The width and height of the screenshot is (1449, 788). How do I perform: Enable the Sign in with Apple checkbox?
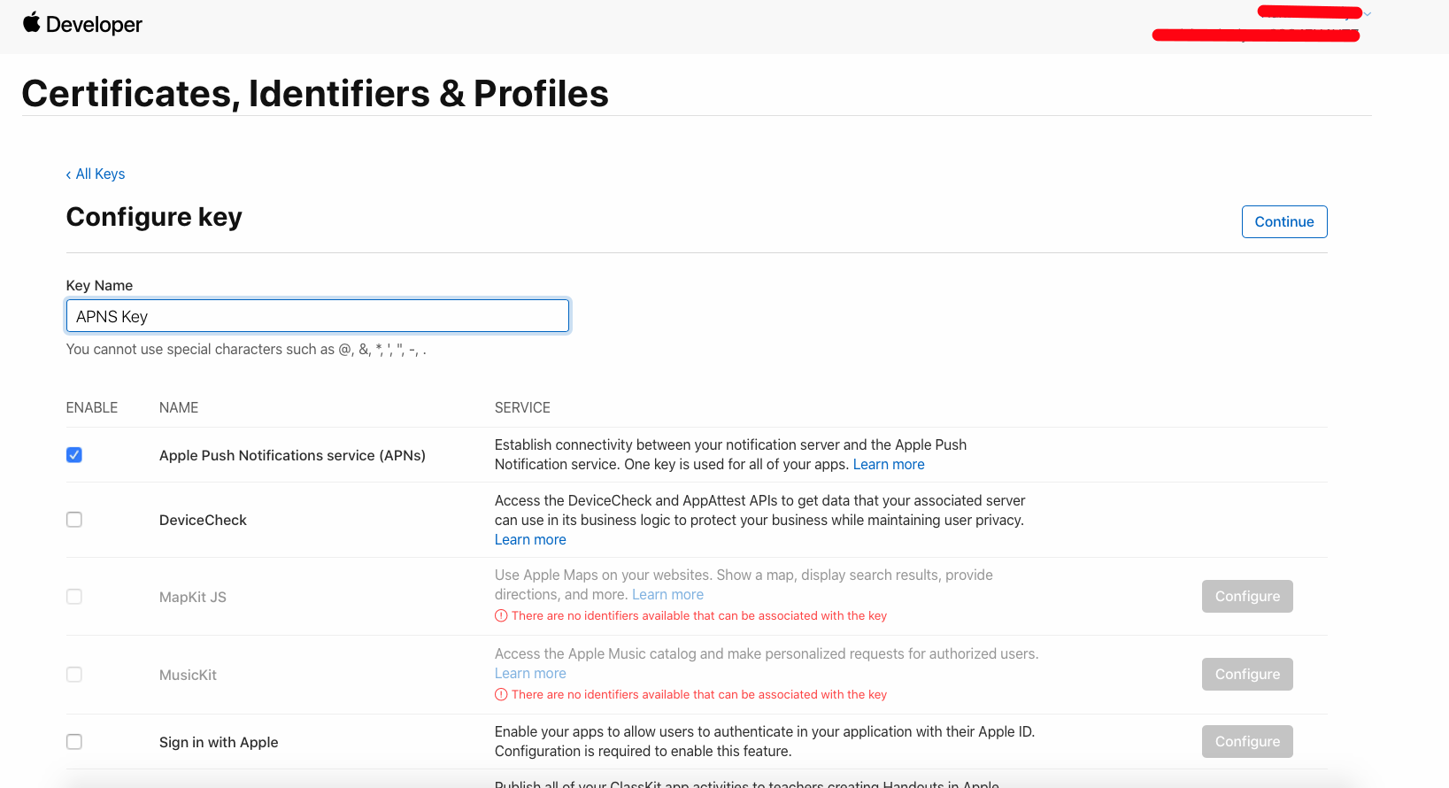click(74, 742)
